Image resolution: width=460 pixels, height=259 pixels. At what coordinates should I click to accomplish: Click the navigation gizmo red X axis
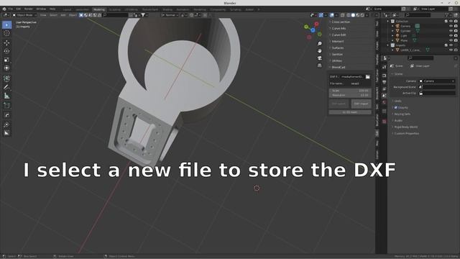[316, 24]
